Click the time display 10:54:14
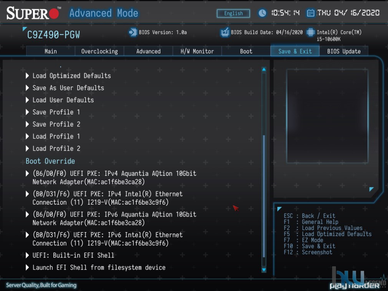 coord(285,13)
